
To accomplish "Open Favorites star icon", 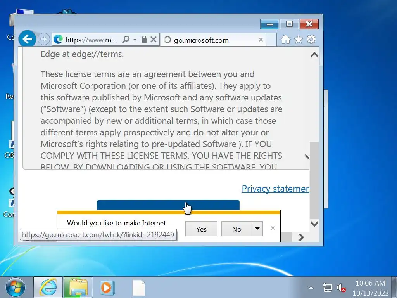I will 299,39.
